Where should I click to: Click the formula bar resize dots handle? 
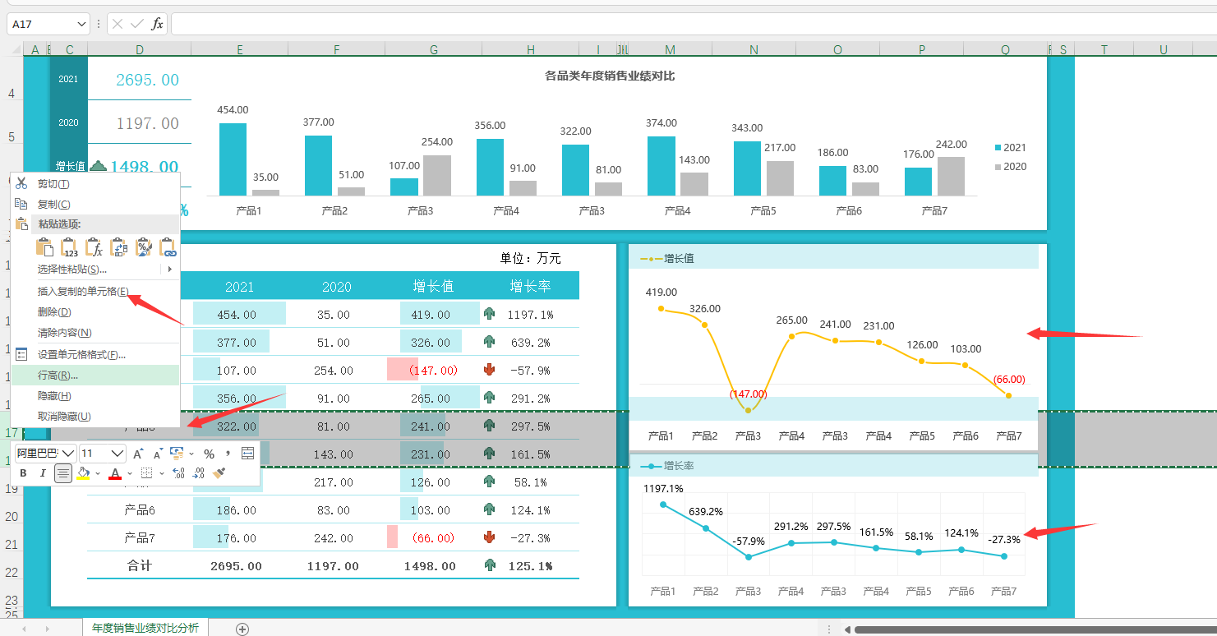(x=99, y=24)
